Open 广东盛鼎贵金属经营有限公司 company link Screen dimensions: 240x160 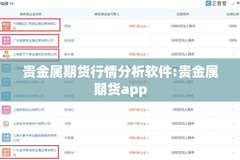[33, 40]
